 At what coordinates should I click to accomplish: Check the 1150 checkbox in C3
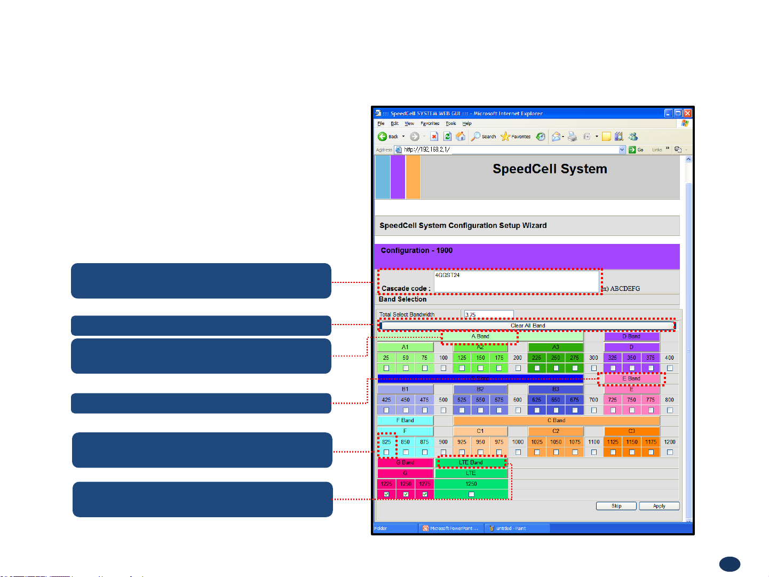632,452
